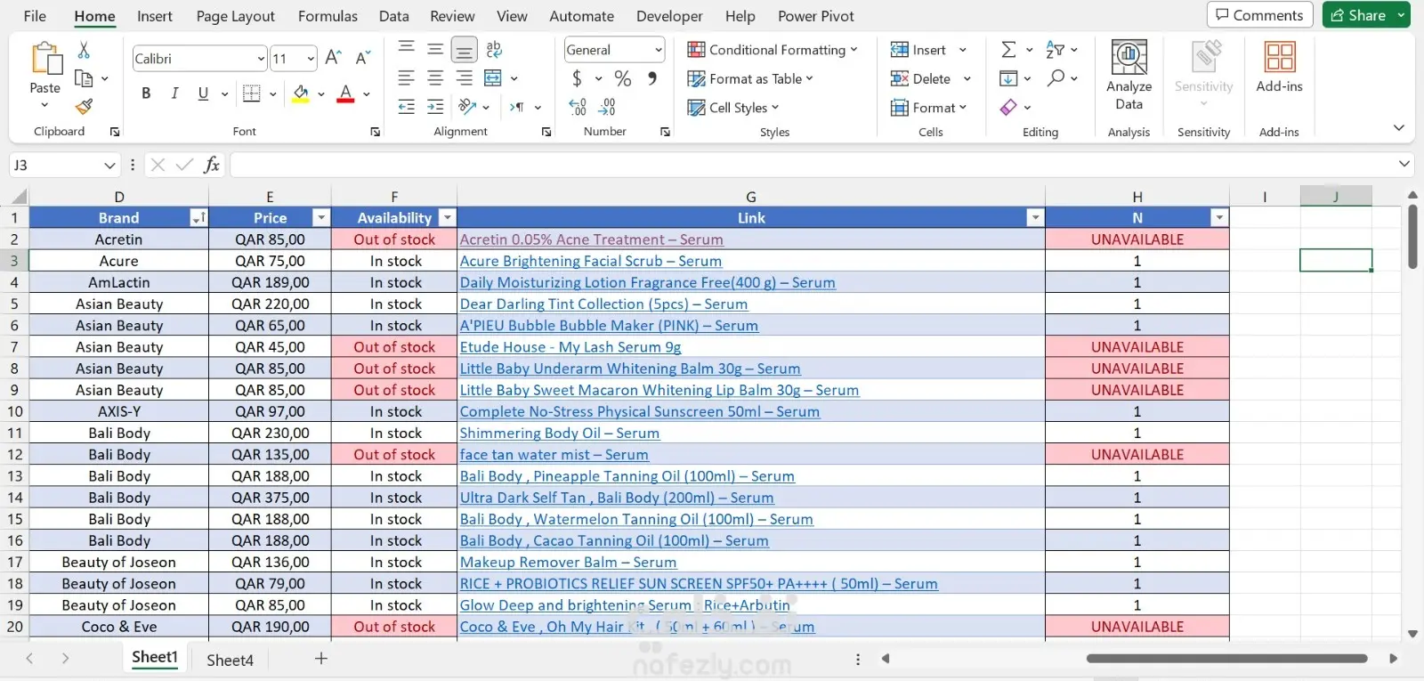Open the Price column filter dropdown
1424x681 pixels.
tap(321, 218)
